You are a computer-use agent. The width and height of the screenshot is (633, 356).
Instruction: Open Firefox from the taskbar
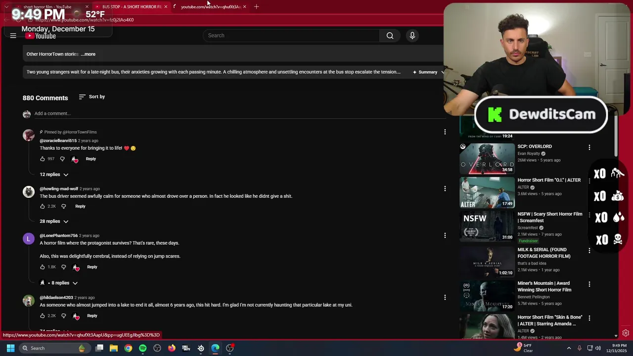172,348
